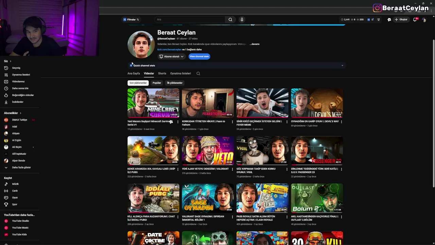Switch to the Videolar tab
This screenshot has width=435, height=245.
click(149, 73)
